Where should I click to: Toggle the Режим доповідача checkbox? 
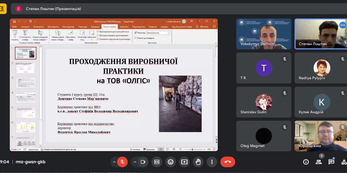135,38
